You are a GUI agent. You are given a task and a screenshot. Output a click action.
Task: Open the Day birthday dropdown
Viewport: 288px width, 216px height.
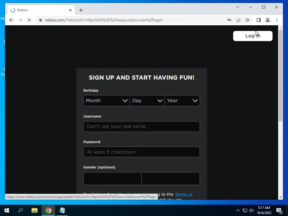[x=147, y=101]
